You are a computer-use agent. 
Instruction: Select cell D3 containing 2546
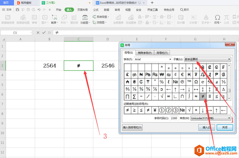click(108, 66)
